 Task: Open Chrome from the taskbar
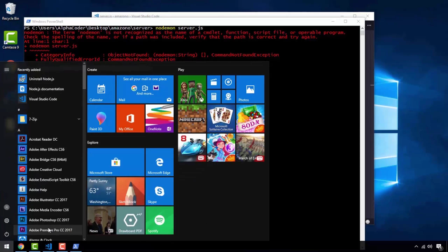21,247
